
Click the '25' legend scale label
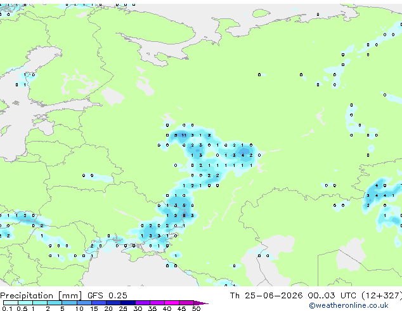tap(123, 308)
